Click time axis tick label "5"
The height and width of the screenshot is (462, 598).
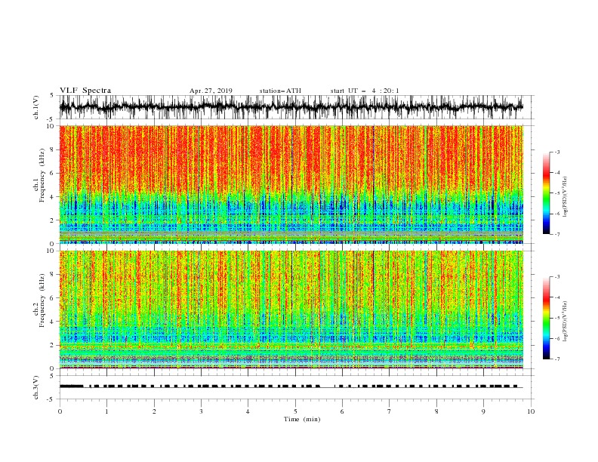click(x=295, y=411)
